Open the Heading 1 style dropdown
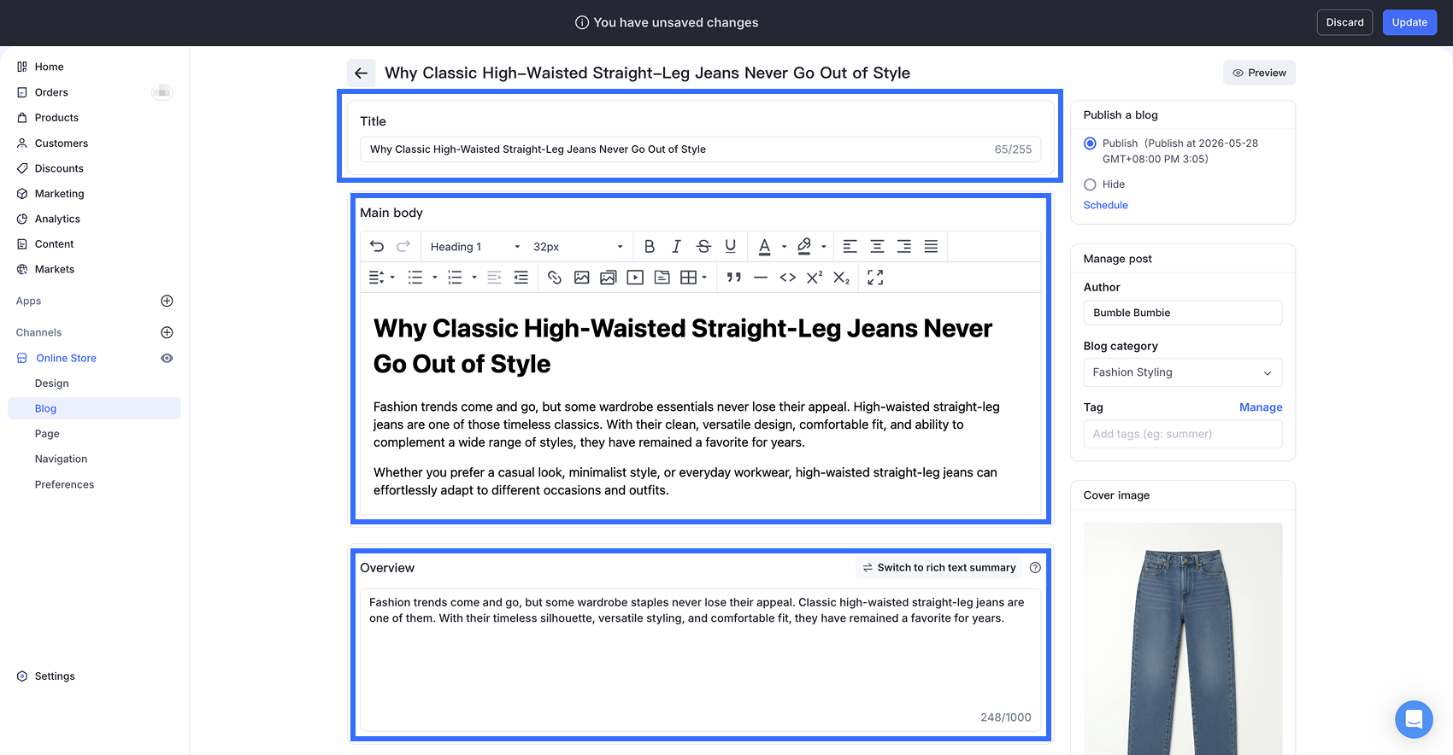Viewport: 1453px width, 755px height. pos(475,246)
